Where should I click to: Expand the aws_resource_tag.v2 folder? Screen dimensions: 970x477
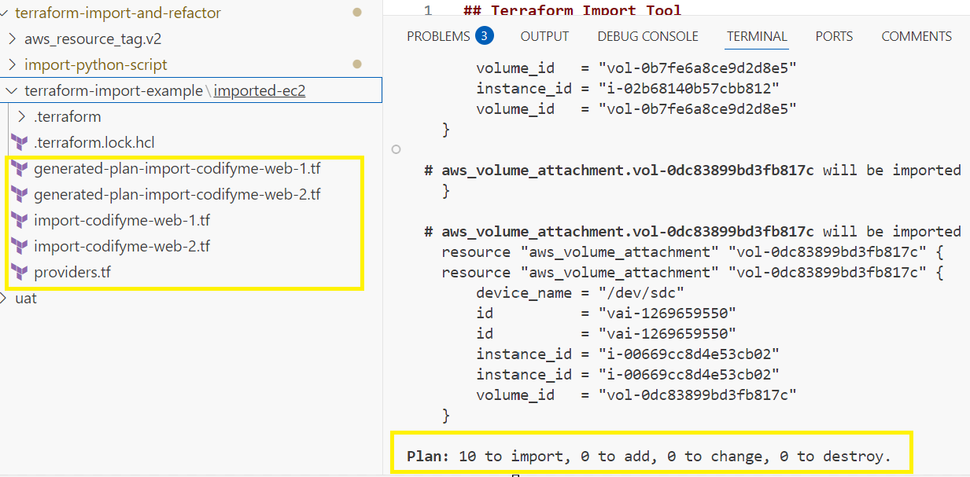click(x=12, y=39)
